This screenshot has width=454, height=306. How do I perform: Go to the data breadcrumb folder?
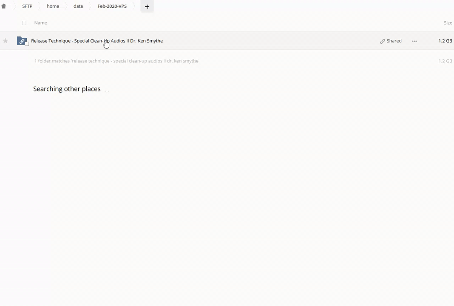78,6
